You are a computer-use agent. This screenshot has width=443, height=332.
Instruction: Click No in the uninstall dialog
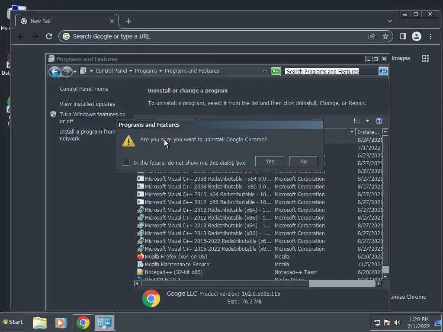[x=303, y=162]
